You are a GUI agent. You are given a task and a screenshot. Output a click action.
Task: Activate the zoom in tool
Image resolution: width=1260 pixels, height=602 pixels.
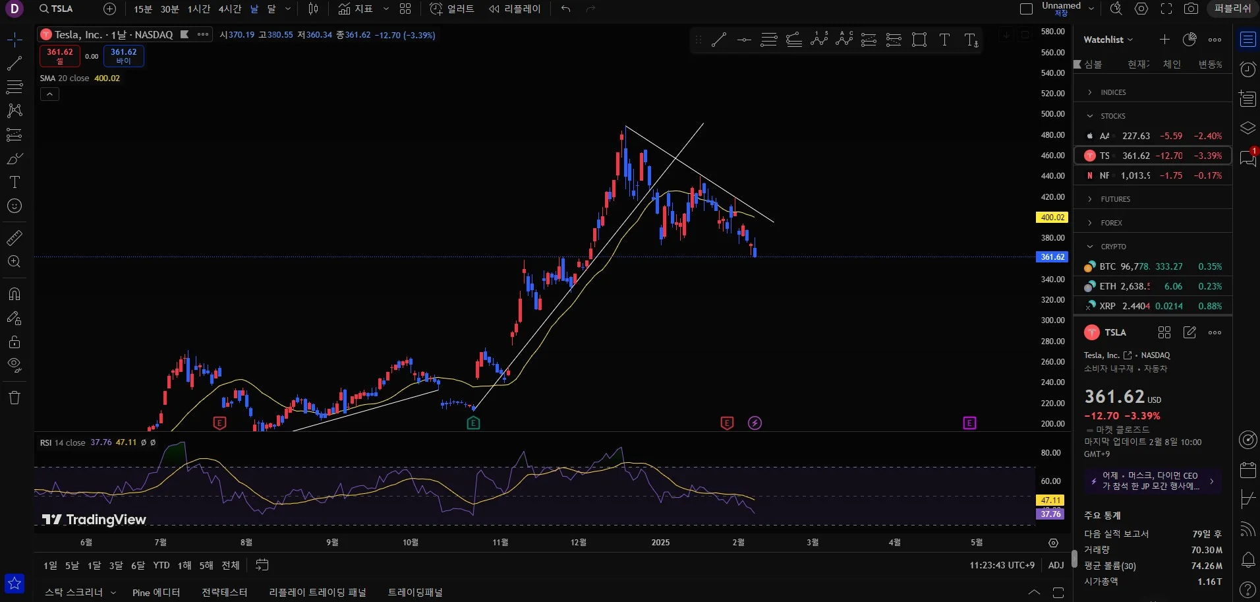click(x=14, y=262)
